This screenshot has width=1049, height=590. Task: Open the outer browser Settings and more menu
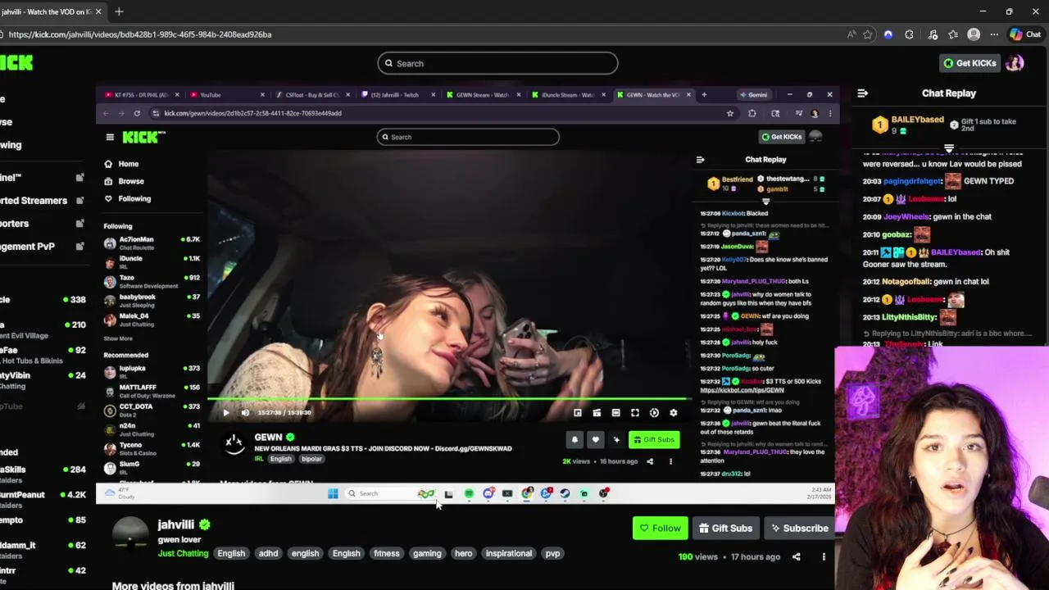pos(994,34)
